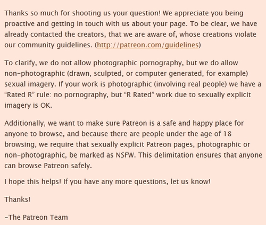Click the words 'community guidelines' before the link

(x=55, y=45)
